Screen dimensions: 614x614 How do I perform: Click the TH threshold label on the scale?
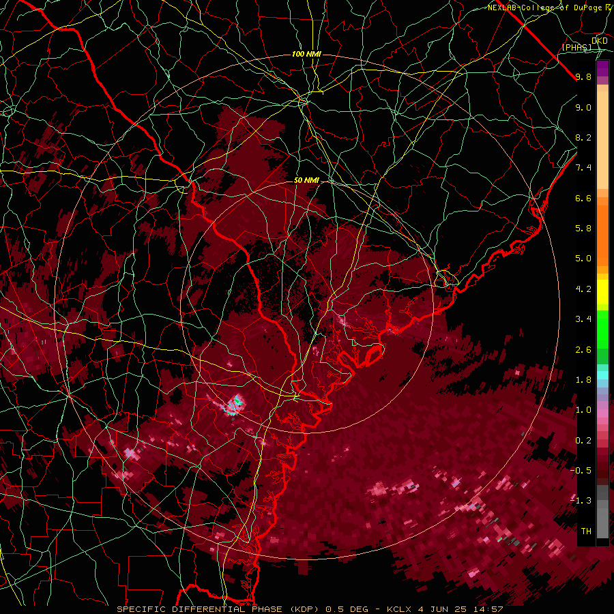coord(586,531)
